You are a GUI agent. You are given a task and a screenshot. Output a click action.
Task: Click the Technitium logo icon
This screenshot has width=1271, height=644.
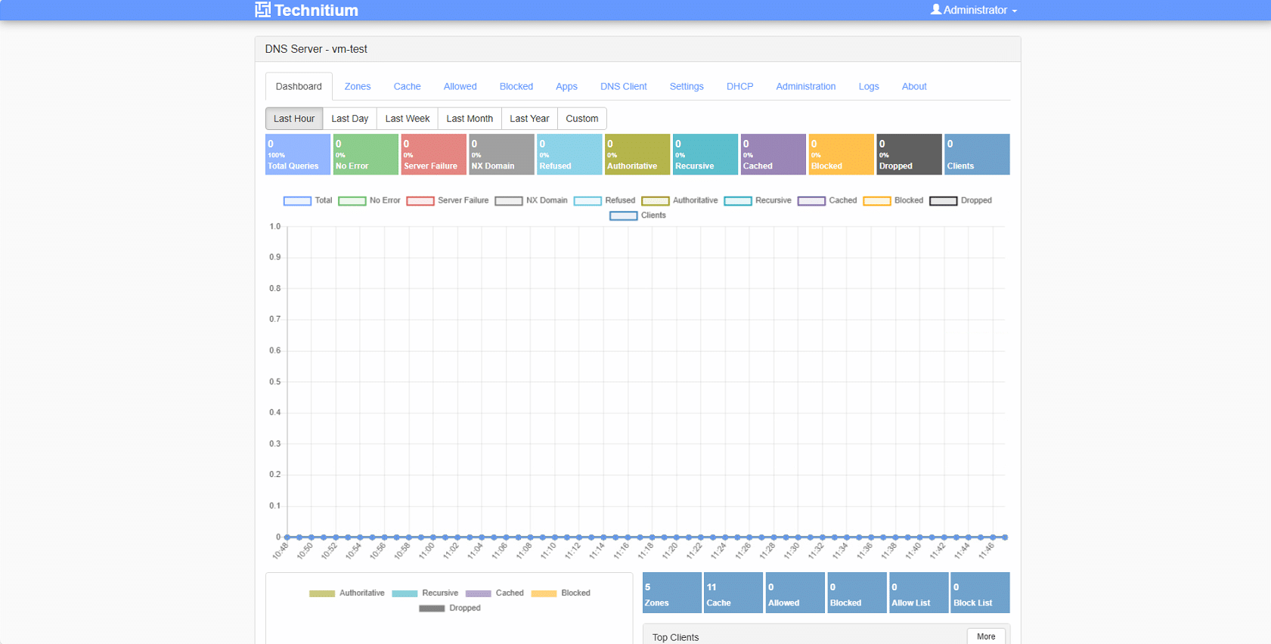click(x=262, y=10)
